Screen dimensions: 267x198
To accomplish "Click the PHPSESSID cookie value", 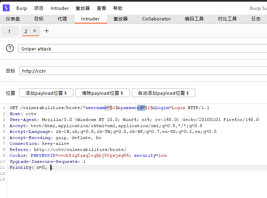I will [x=93, y=155].
